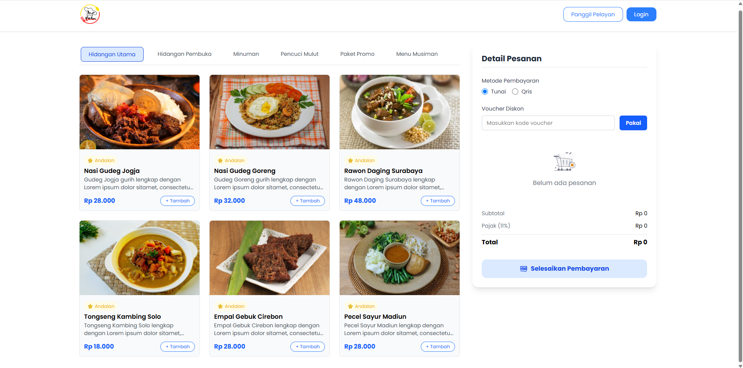Click the Panggil Pelayan button

[592, 14]
